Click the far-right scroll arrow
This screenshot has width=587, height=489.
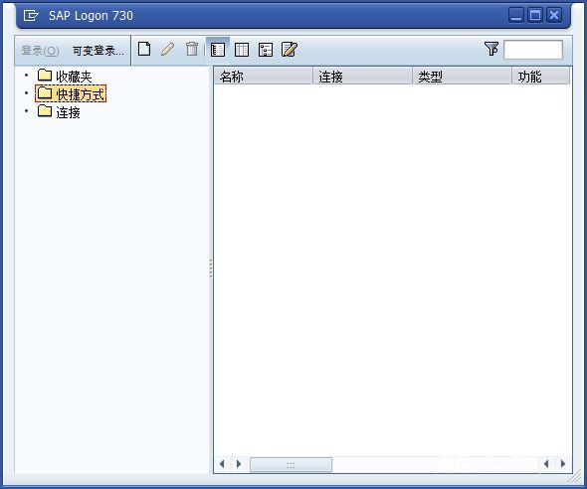[563, 464]
